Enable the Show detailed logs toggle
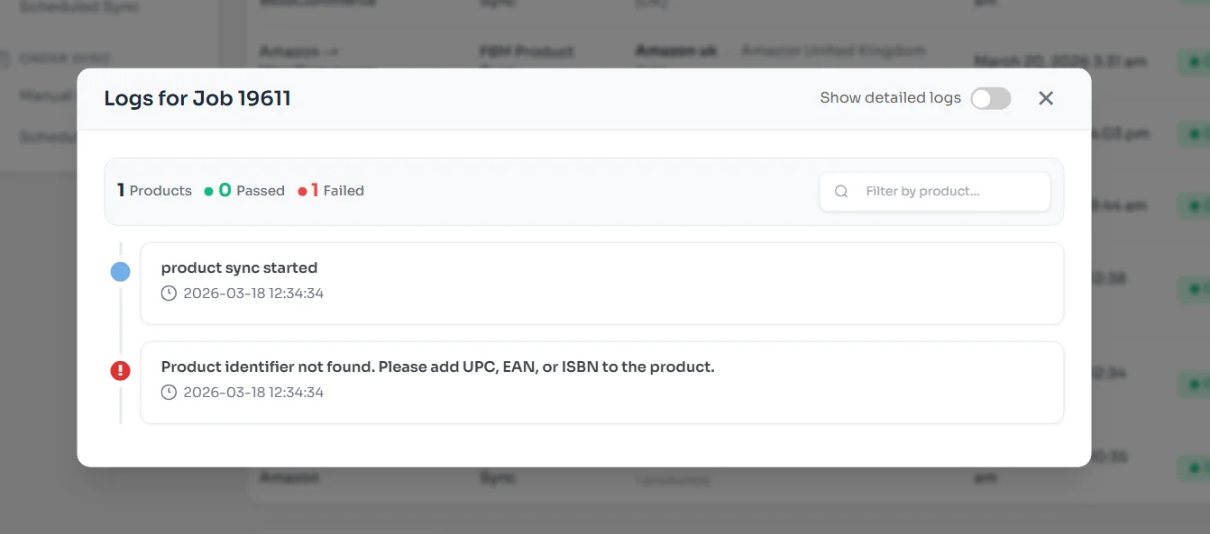The height and width of the screenshot is (534, 1210). point(990,99)
